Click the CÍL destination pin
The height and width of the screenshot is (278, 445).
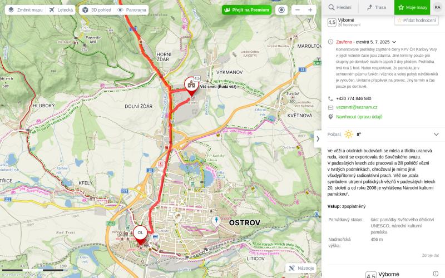pos(140,235)
